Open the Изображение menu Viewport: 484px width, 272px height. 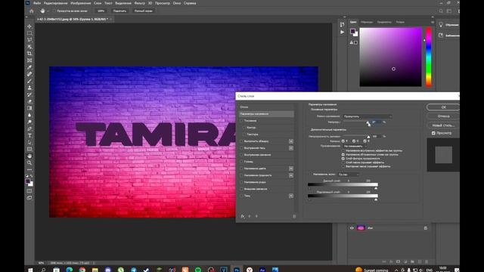pyautogui.click(x=81, y=3)
